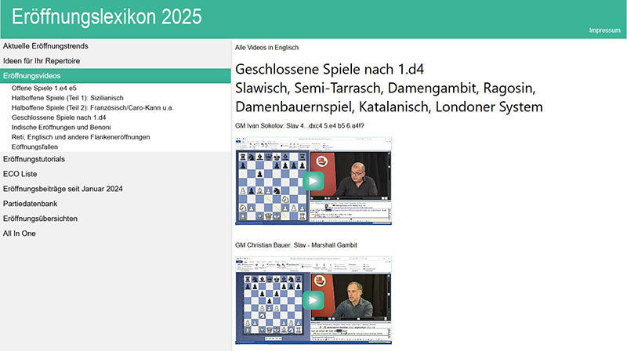The image size is (627, 351).
Task: Select Geschlossene Spiele nach 1.d4
Action: pyautogui.click(x=59, y=118)
